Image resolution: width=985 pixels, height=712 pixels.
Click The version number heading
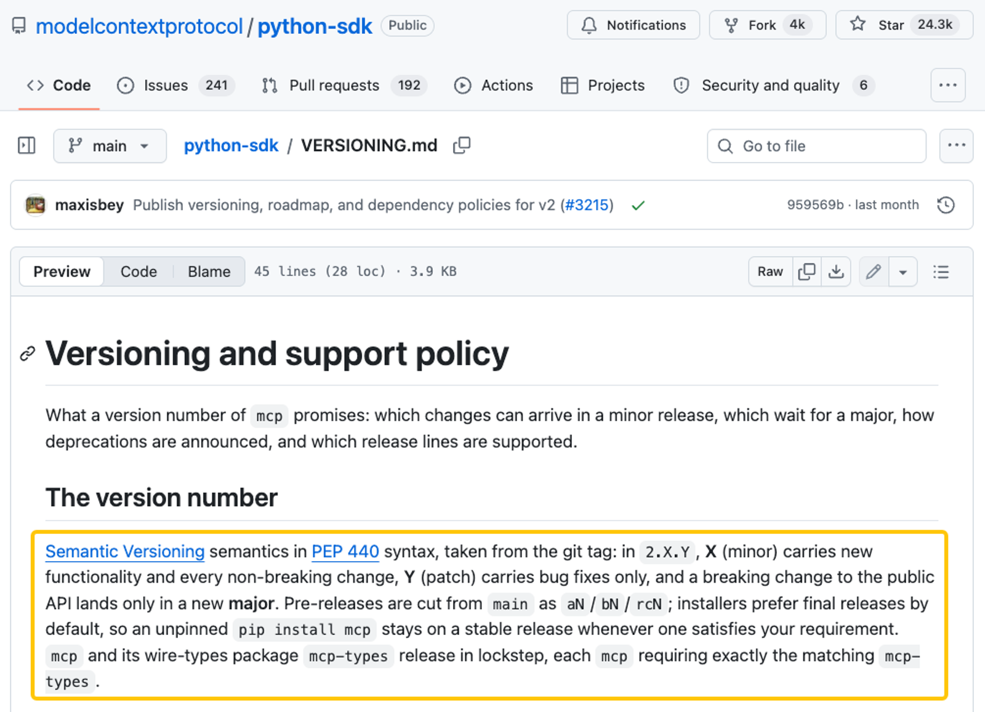coord(161,498)
